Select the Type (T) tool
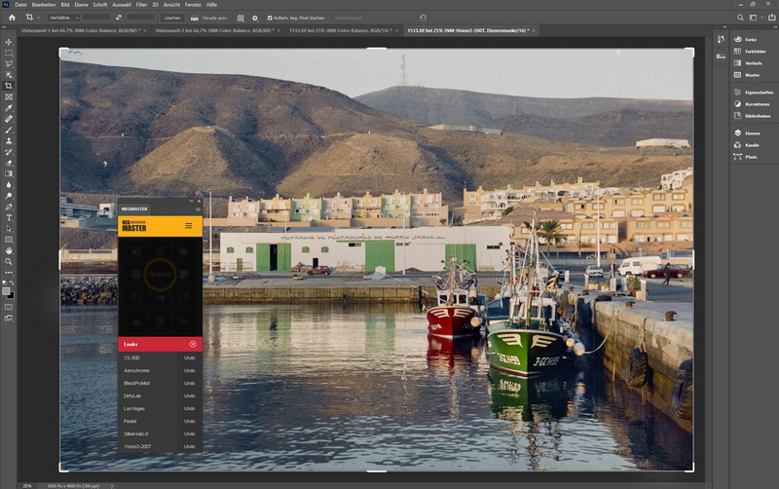The image size is (779, 489). [9, 217]
